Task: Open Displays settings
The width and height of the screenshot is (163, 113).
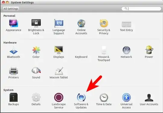Action: coord(59,52)
